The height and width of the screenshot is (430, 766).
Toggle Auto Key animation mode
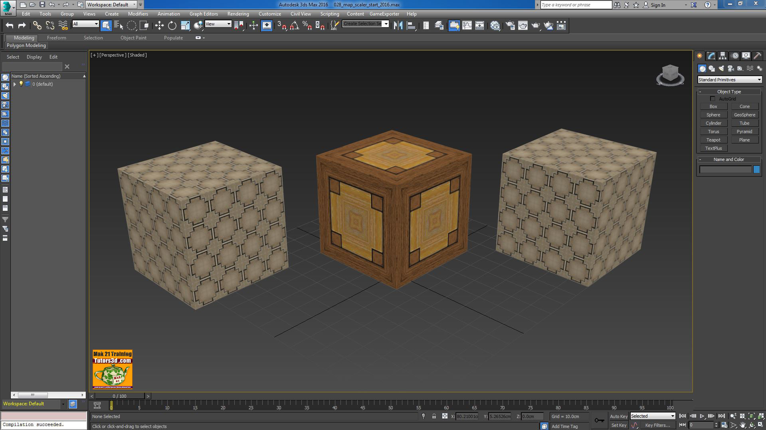(619, 416)
